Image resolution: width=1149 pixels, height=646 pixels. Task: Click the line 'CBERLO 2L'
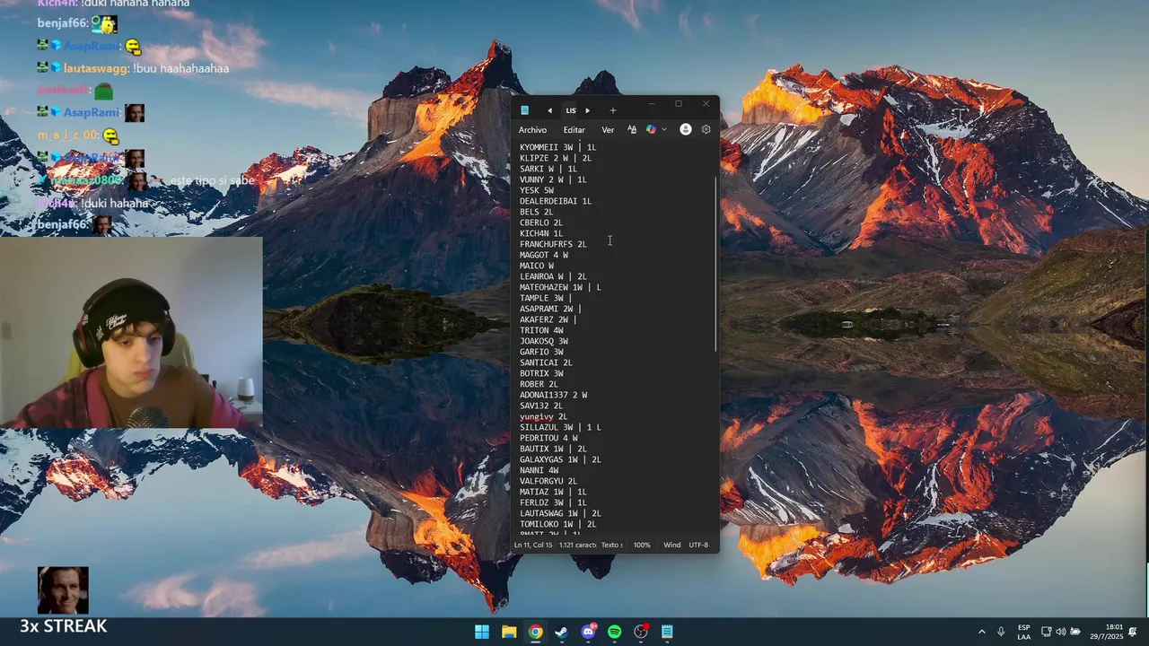[541, 223]
